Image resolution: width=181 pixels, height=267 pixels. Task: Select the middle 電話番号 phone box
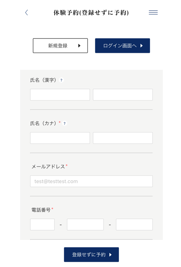pos(85,225)
